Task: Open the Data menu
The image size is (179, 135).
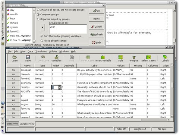Action: click(30, 51)
